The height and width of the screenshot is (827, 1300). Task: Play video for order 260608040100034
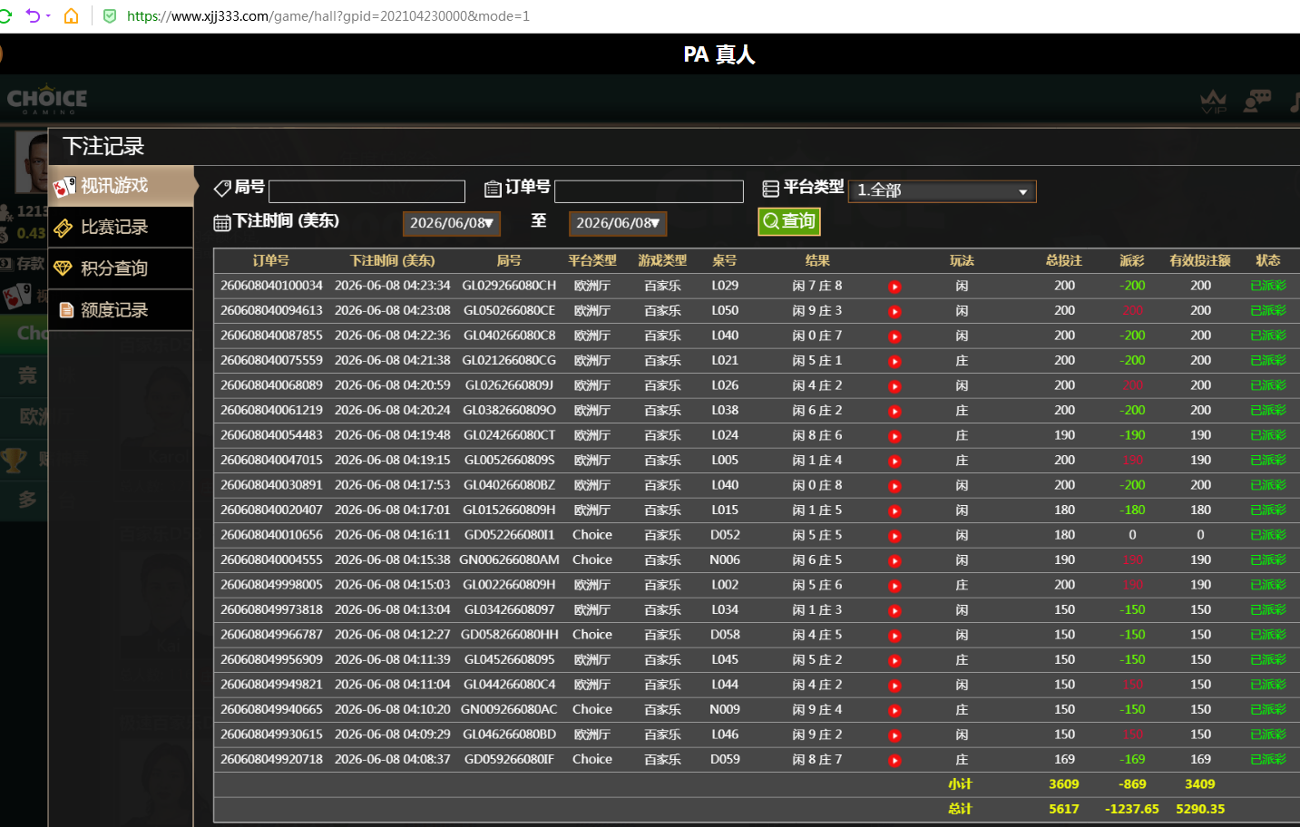coord(894,287)
